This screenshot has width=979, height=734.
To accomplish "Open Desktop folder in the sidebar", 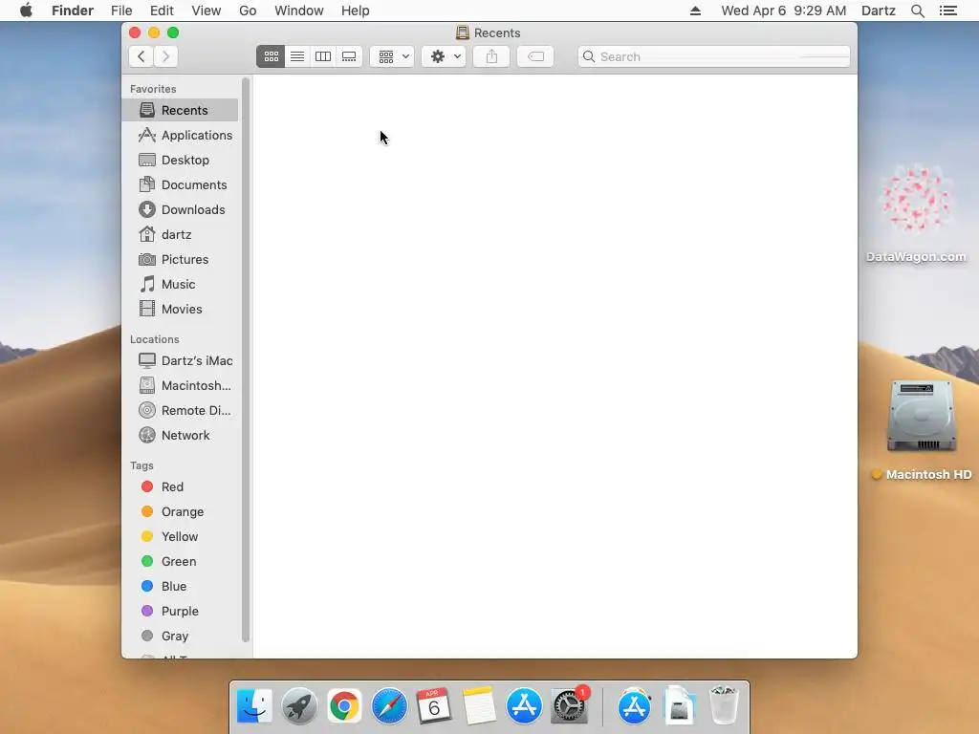I will point(180,161).
